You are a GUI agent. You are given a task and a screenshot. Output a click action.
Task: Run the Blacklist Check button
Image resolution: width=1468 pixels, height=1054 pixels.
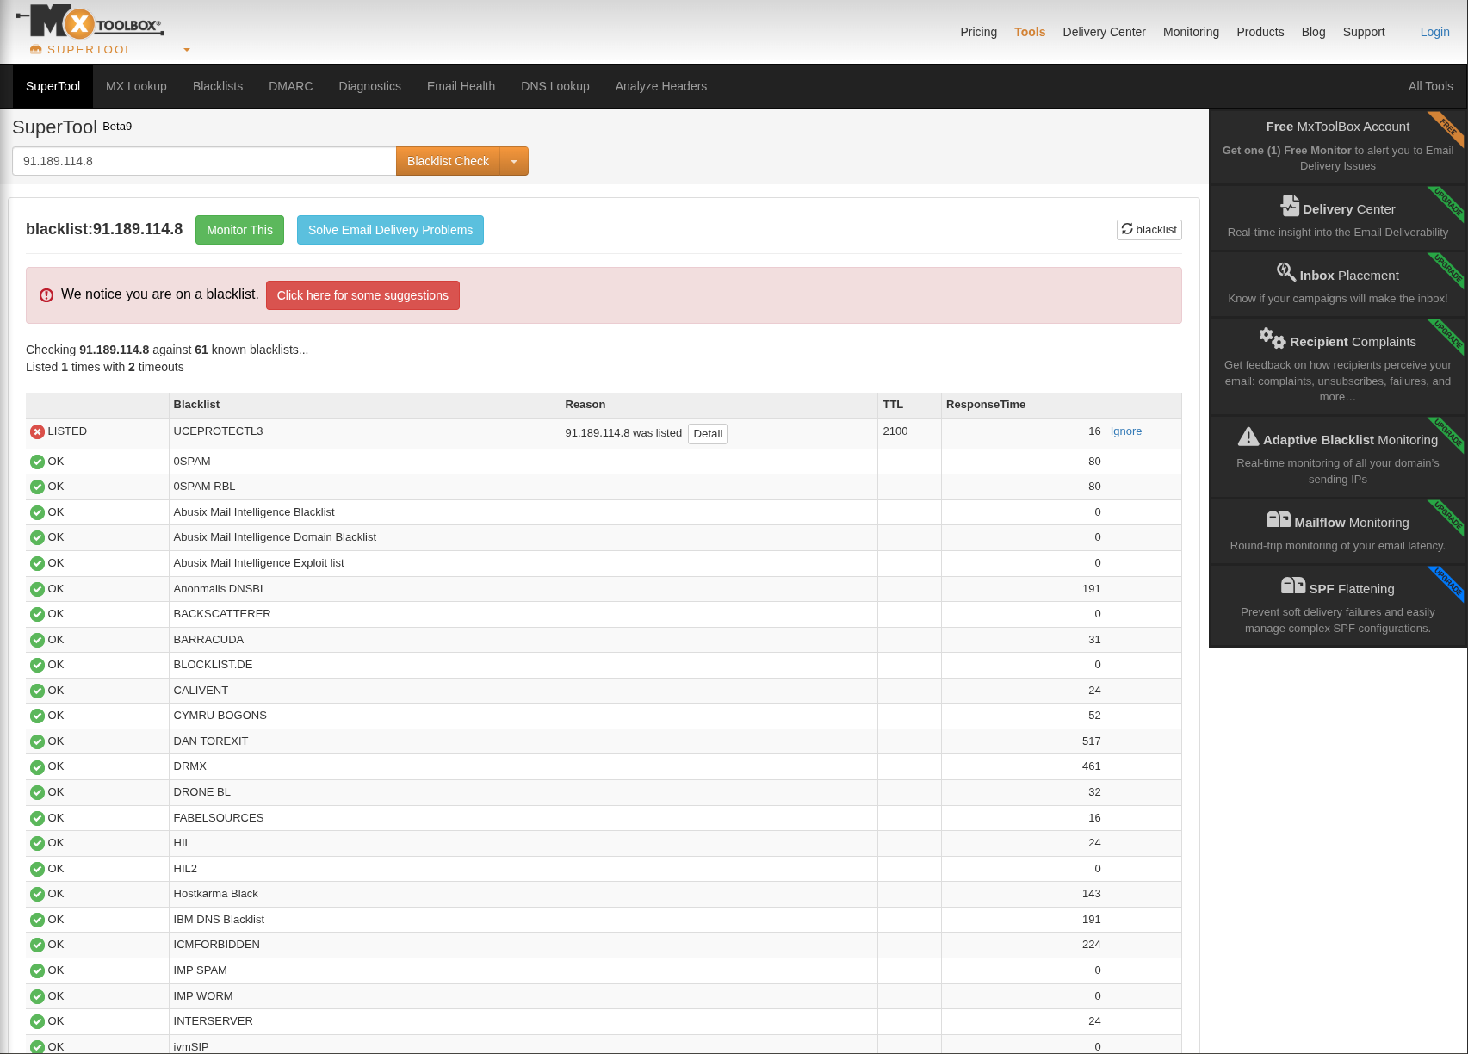pos(448,161)
